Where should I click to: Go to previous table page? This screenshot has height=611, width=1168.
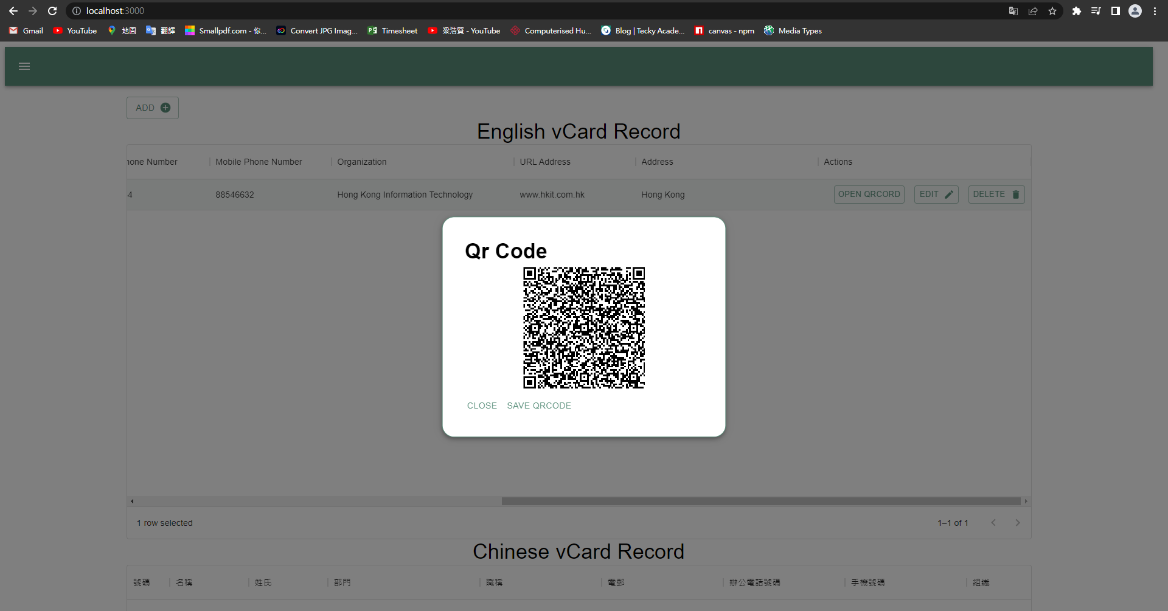(x=993, y=523)
